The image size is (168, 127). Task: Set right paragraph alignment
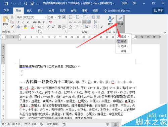[80, 22]
